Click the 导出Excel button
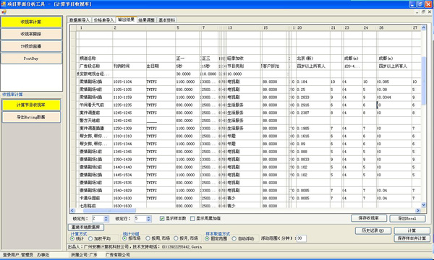The width and height of the screenshot is (434, 260). pos(407,219)
